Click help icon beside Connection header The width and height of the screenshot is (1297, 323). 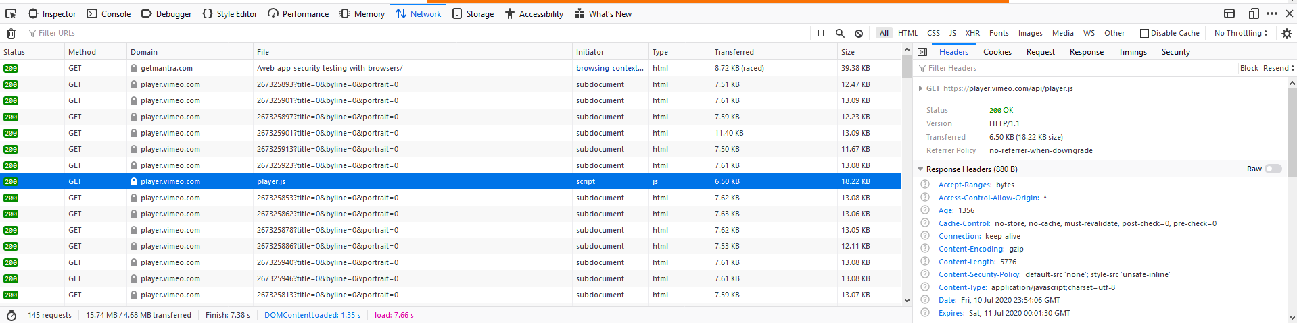925,236
